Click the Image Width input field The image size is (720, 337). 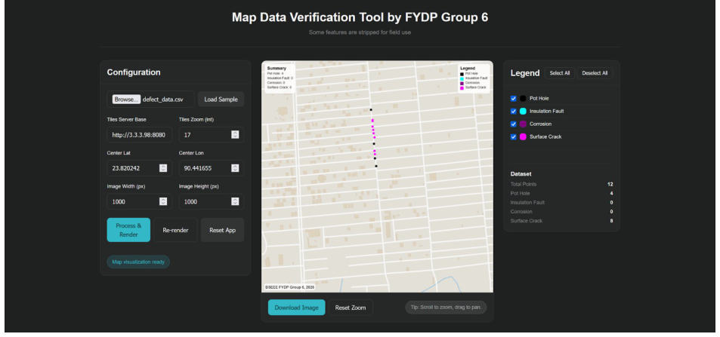point(140,202)
